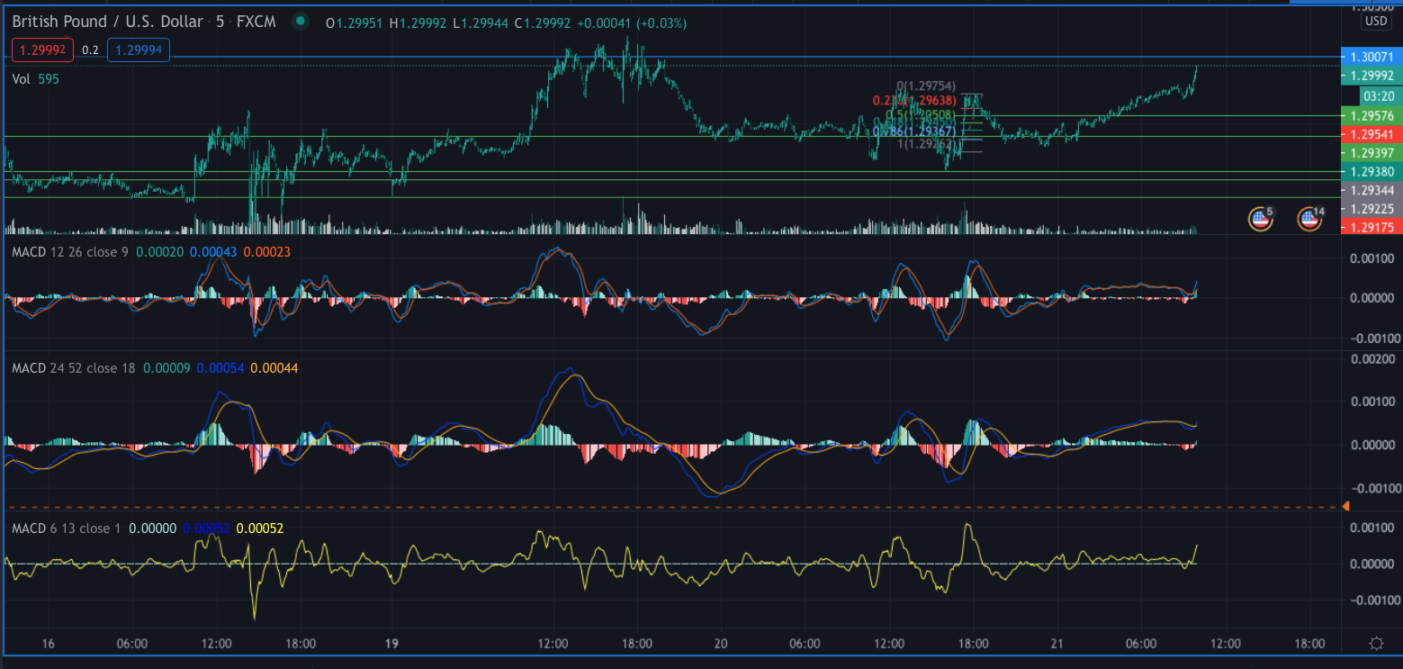Open the economic event icon badged 14
Image resolution: width=1403 pixels, height=669 pixels.
click(x=1309, y=218)
